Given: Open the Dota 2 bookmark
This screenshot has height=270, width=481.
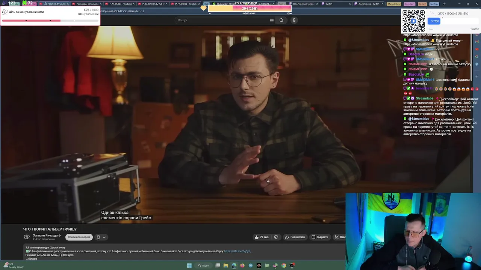Looking at the screenshot, I should (422, 4).
